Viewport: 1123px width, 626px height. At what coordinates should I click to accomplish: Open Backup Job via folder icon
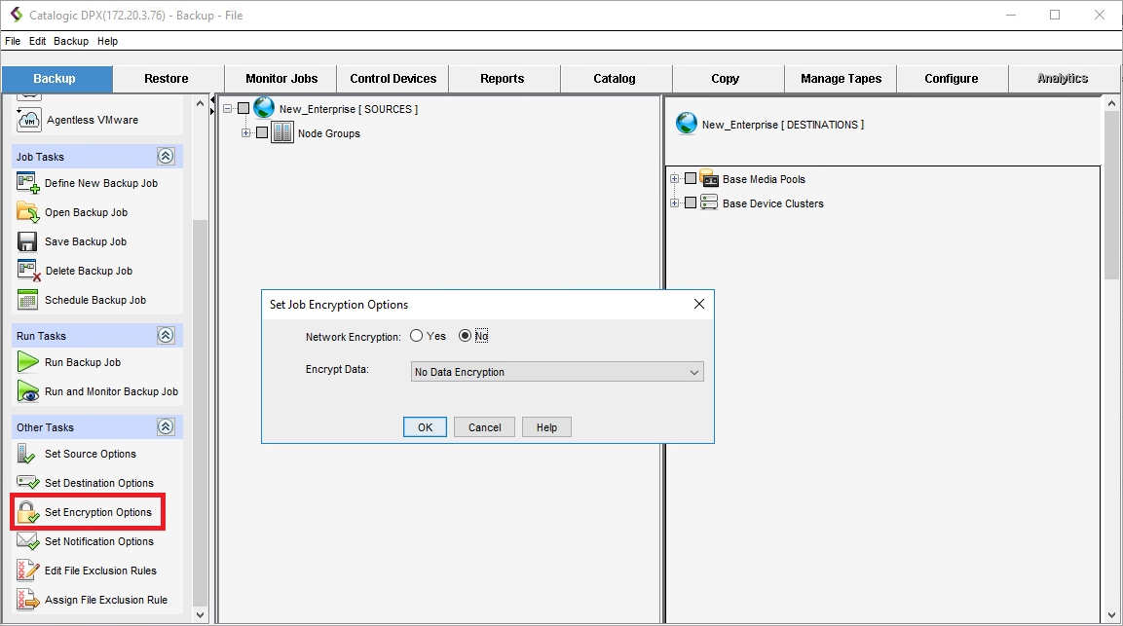pos(27,212)
